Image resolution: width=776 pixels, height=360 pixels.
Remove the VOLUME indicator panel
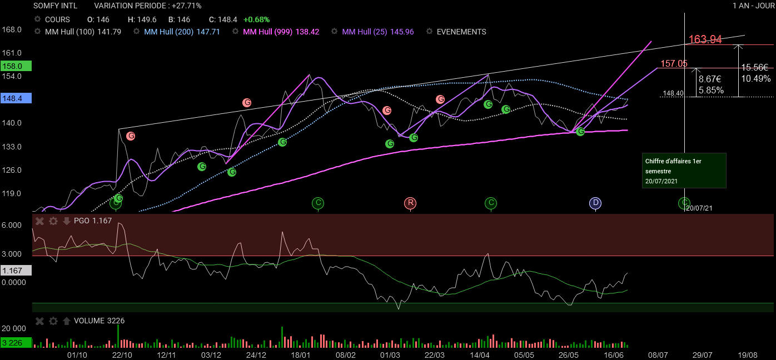point(39,321)
